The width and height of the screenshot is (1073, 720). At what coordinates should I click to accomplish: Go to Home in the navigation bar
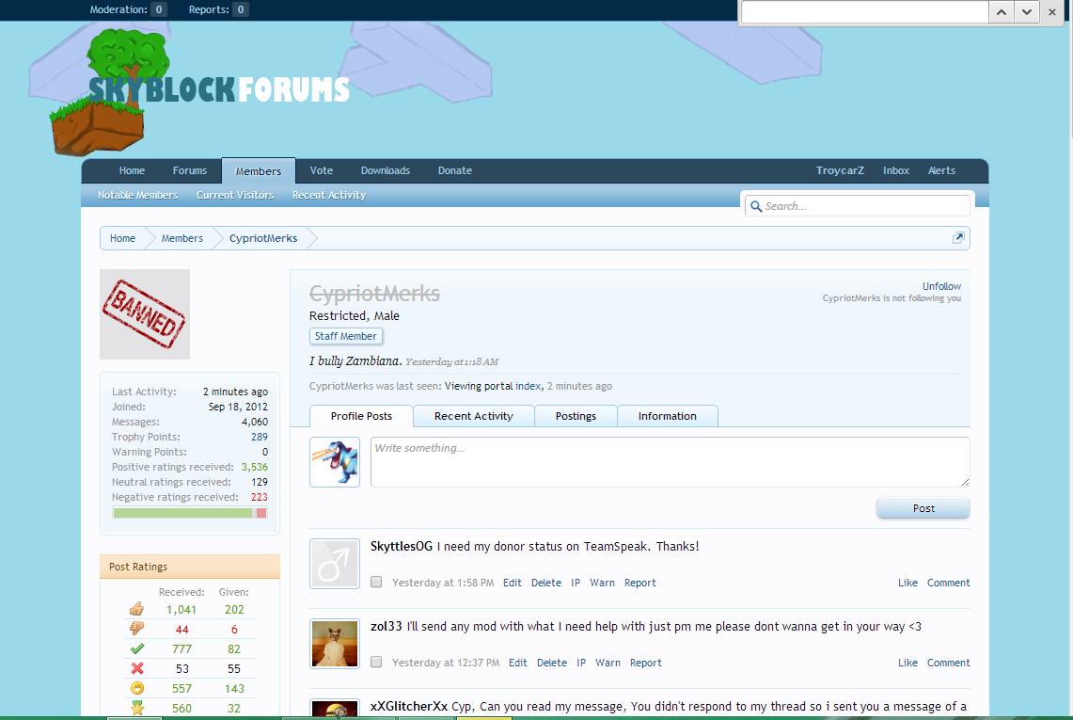click(132, 170)
